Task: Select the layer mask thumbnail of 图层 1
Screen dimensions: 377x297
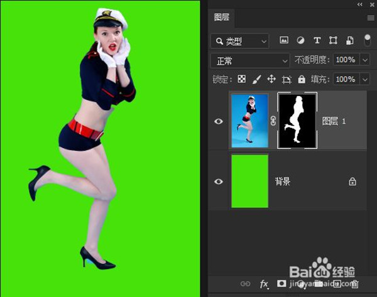Action: coord(297,121)
